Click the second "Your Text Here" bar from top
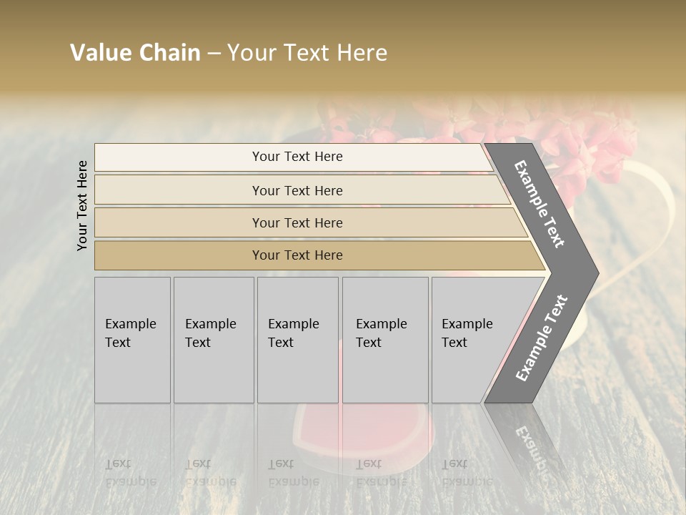Viewport: 686px width, 515px height. pos(297,190)
